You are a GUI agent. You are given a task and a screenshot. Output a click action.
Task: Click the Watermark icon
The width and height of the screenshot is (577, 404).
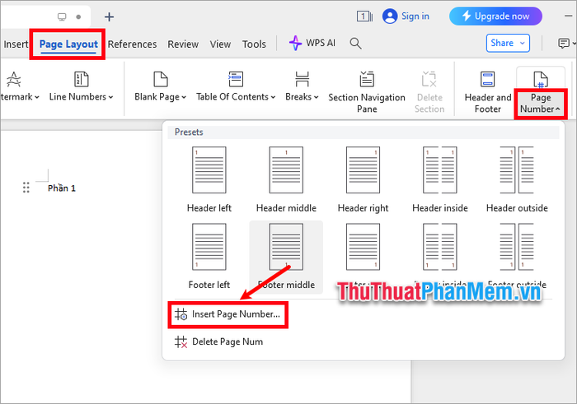point(14,79)
